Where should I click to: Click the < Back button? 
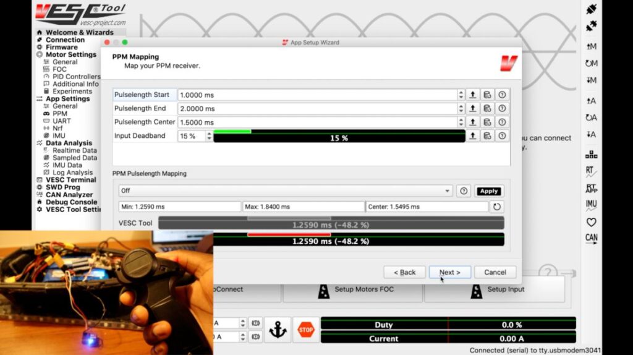coord(404,272)
